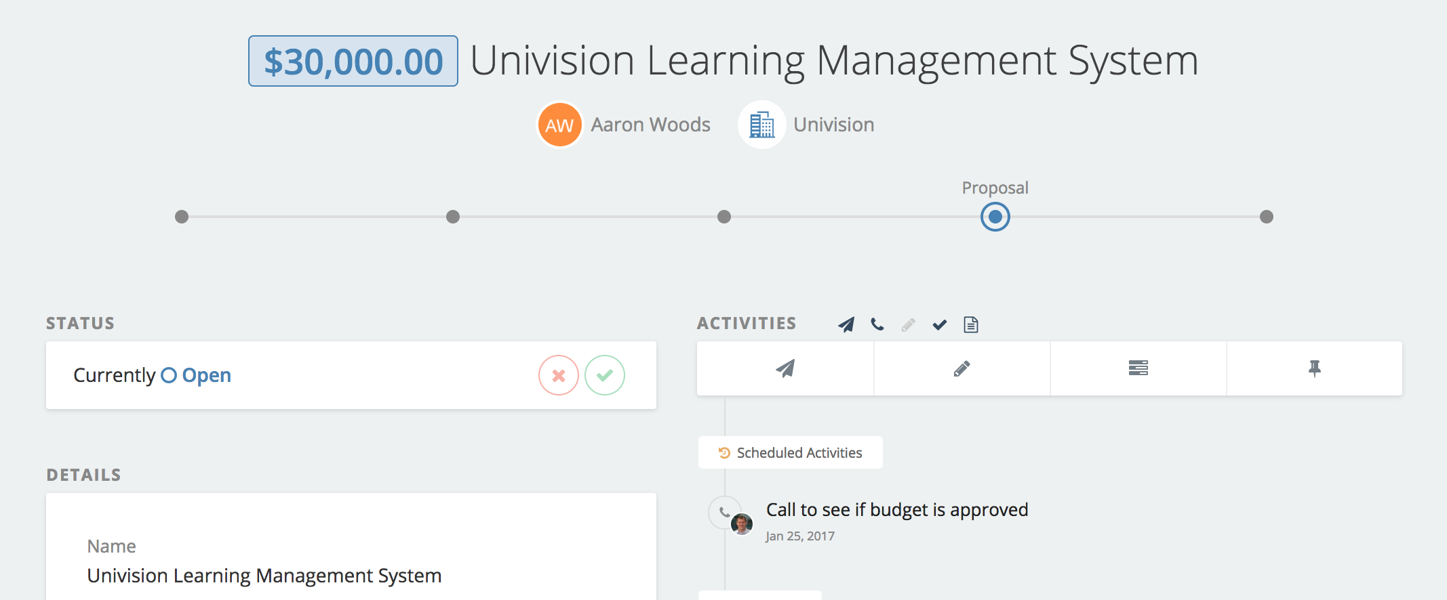Filter activities by document icon
The image size is (1447, 600).
pos(971,324)
